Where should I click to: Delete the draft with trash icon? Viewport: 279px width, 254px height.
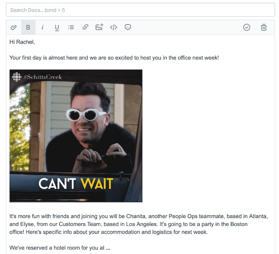[x=264, y=27]
